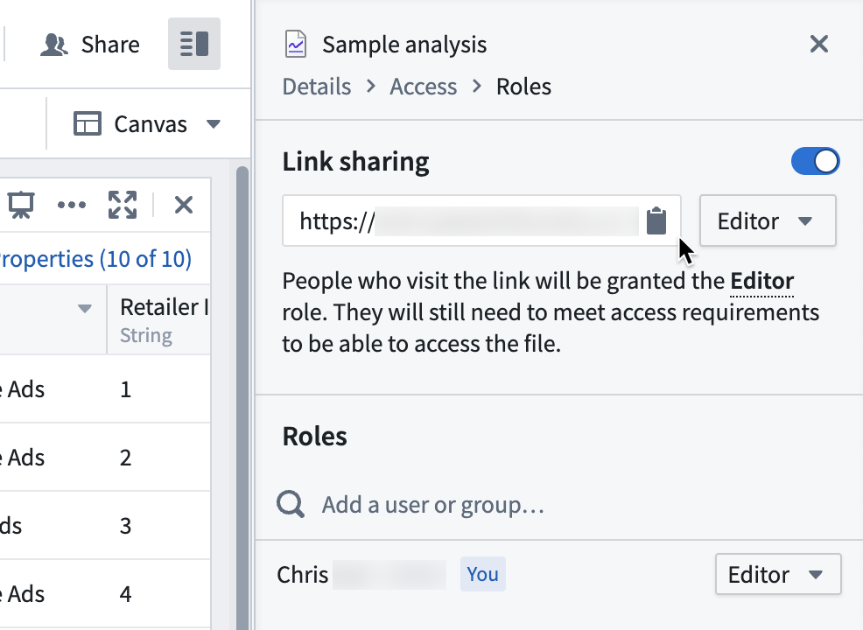Click the presentation mode icon

pos(21,206)
